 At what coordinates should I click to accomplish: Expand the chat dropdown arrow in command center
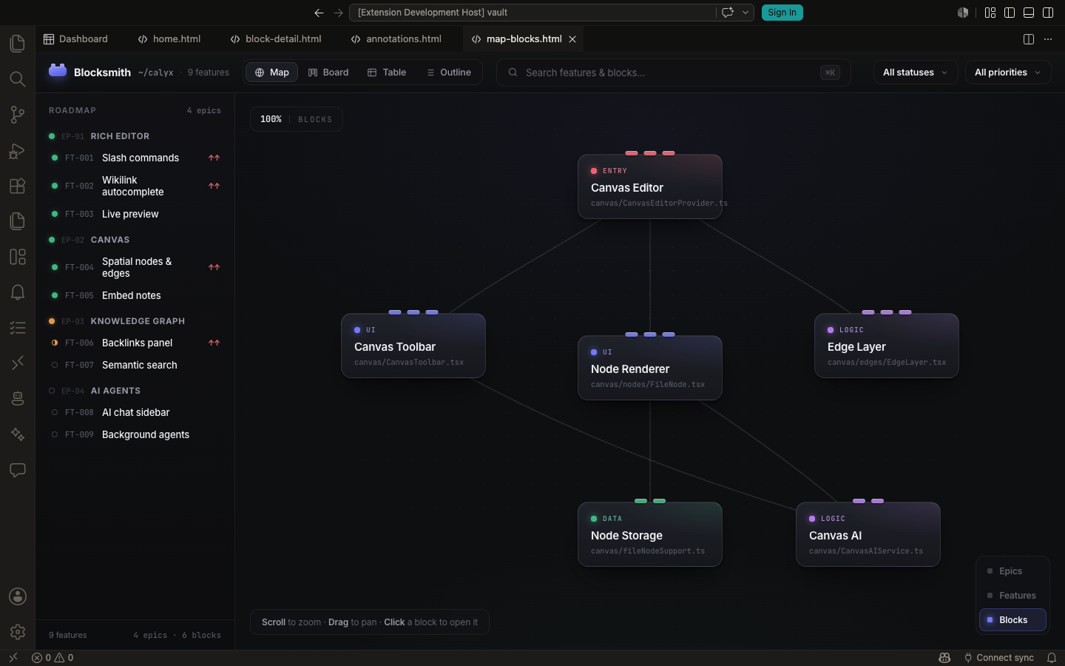click(745, 13)
